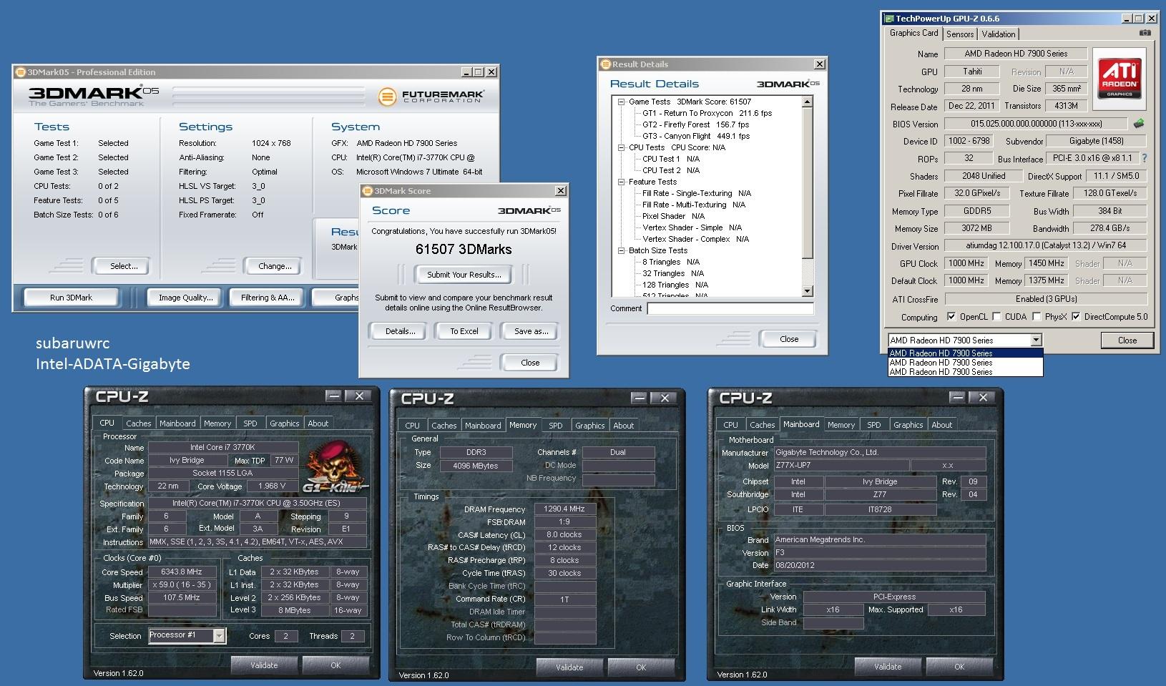The height and width of the screenshot is (686, 1166).
Task: Click the Pixel Shader N/A tree row
Action: pyautogui.click(x=673, y=216)
